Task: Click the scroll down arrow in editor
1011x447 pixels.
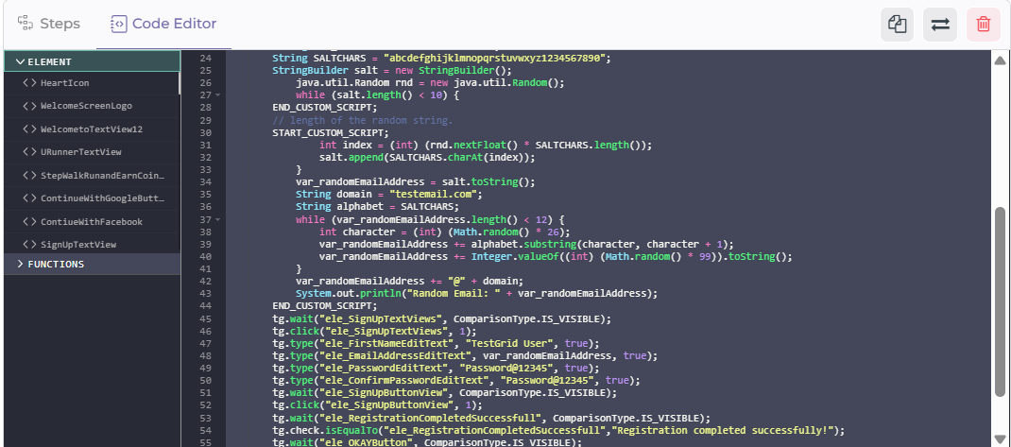Action: pyautogui.click(x=1000, y=438)
